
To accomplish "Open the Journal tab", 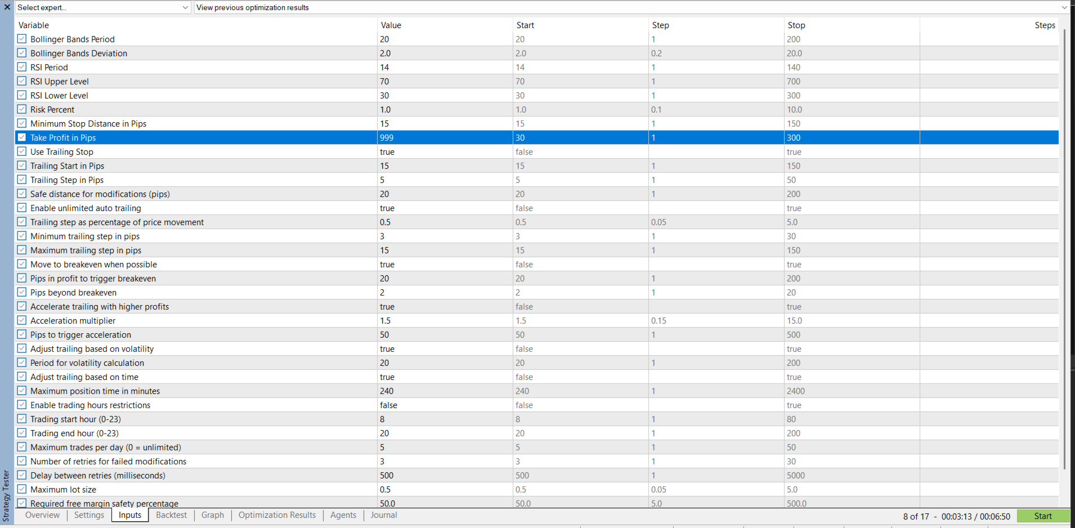I will coord(384,515).
